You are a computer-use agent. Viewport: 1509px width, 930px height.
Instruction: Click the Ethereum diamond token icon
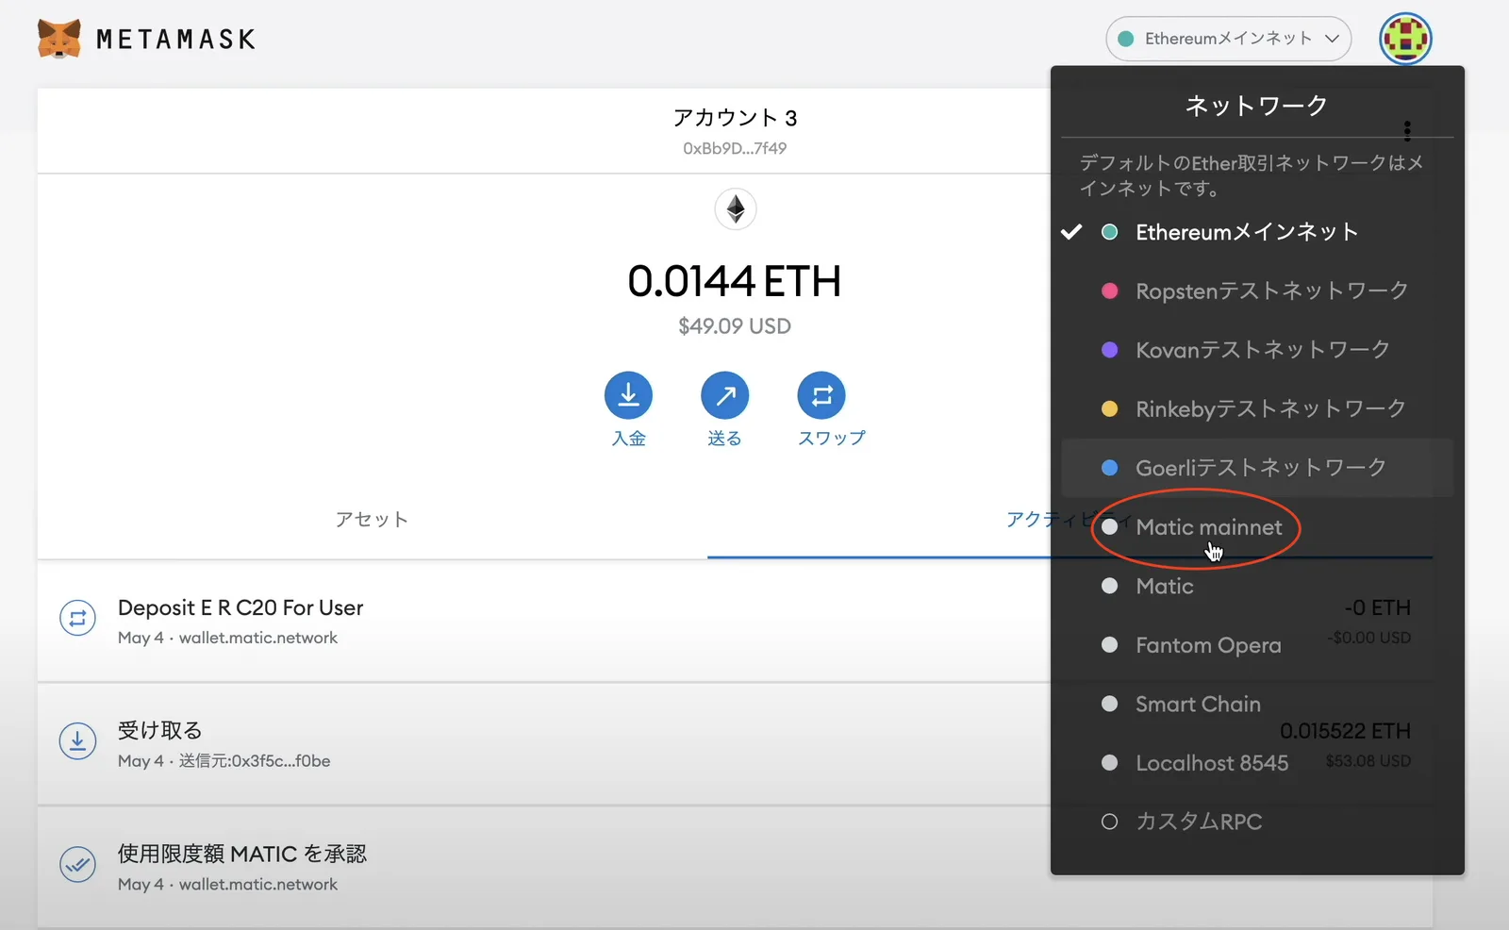pyautogui.click(x=736, y=208)
